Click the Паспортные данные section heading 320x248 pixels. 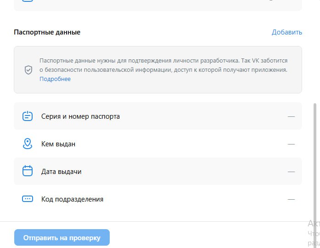(x=47, y=32)
